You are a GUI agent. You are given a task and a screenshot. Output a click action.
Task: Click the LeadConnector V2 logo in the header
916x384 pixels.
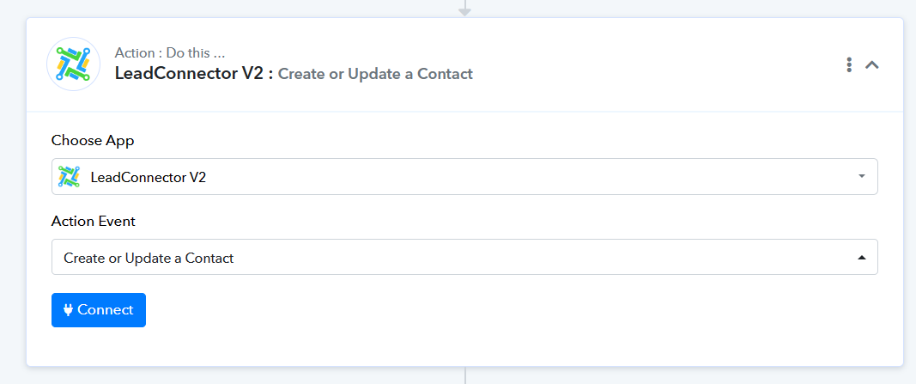73,64
